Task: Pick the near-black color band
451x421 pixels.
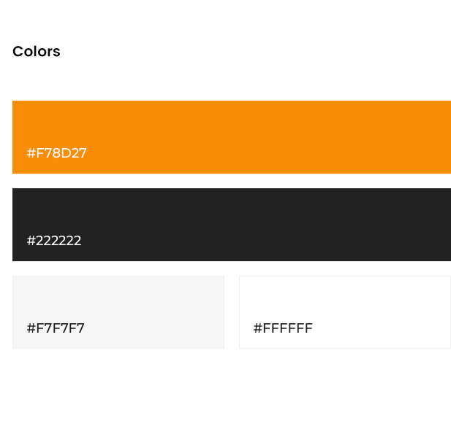Action: click(232, 225)
